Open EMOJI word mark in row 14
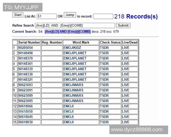171x137 pixels. pyautogui.click(x=69, y=117)
